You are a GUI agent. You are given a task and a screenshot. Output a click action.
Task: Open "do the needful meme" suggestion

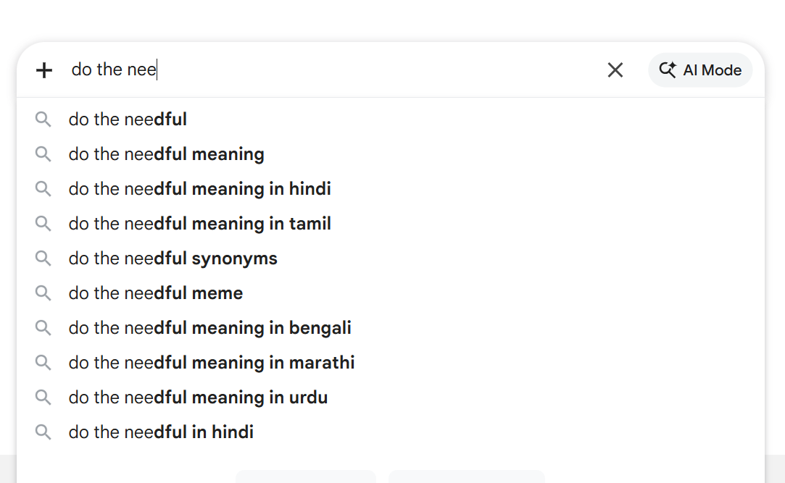pos(155,293)
